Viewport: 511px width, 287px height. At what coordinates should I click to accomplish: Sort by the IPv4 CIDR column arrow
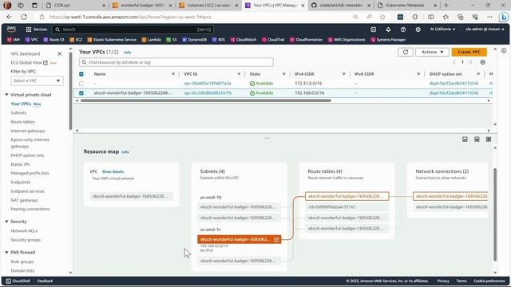coord(343,74)
